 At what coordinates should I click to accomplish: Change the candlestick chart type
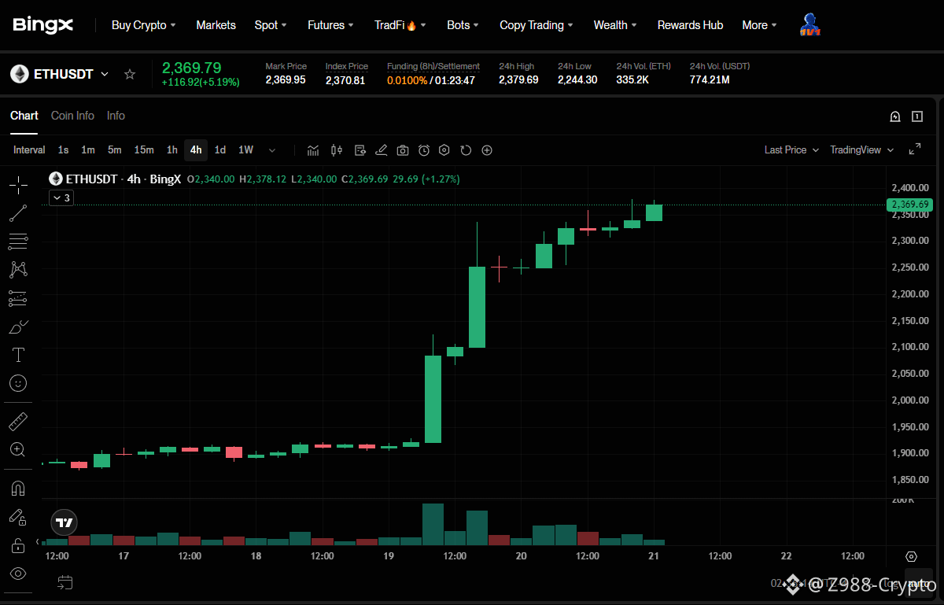[x=337, y=150]
